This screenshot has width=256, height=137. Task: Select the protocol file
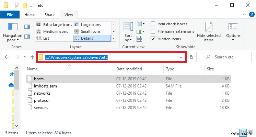tap(128, 100)
